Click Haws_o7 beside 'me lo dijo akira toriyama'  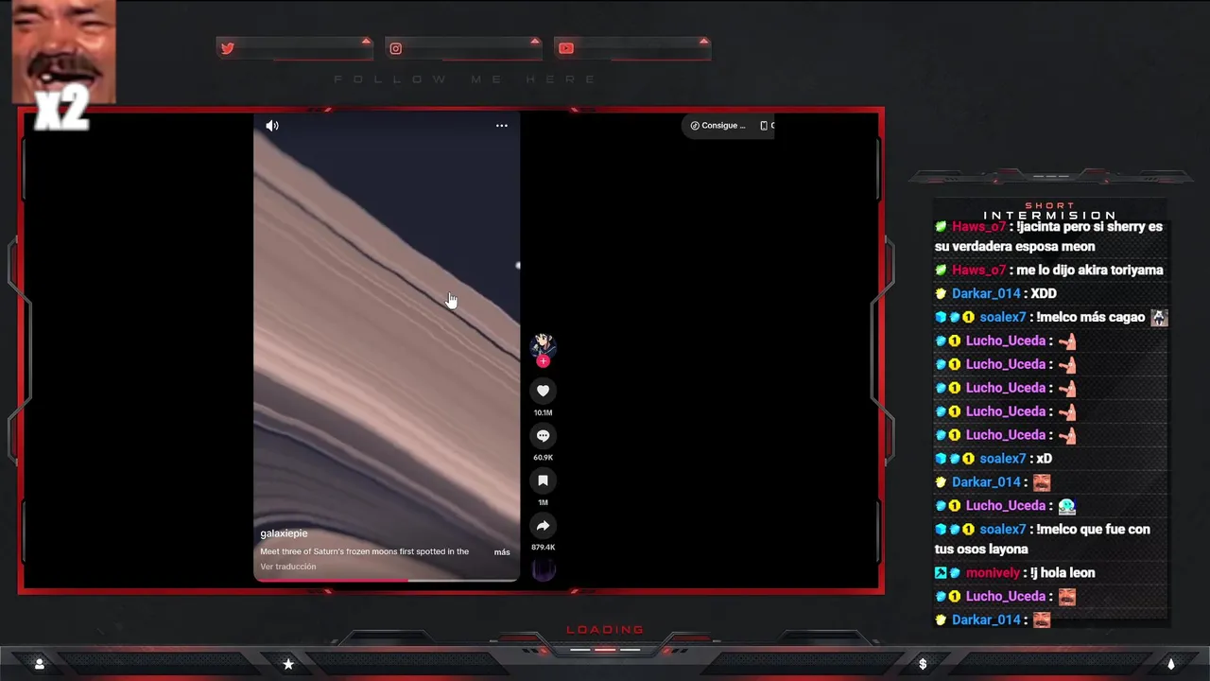978,271
